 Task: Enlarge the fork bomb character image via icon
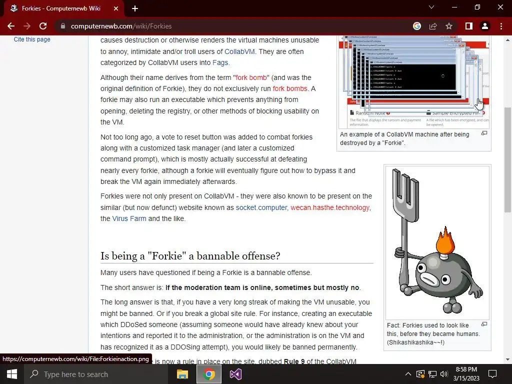pyautogui.click(x=484, y=324)
